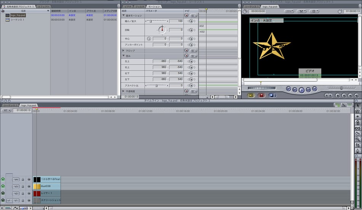Lock track V1
The image size is (362, 210).
(x=23, y=201)
